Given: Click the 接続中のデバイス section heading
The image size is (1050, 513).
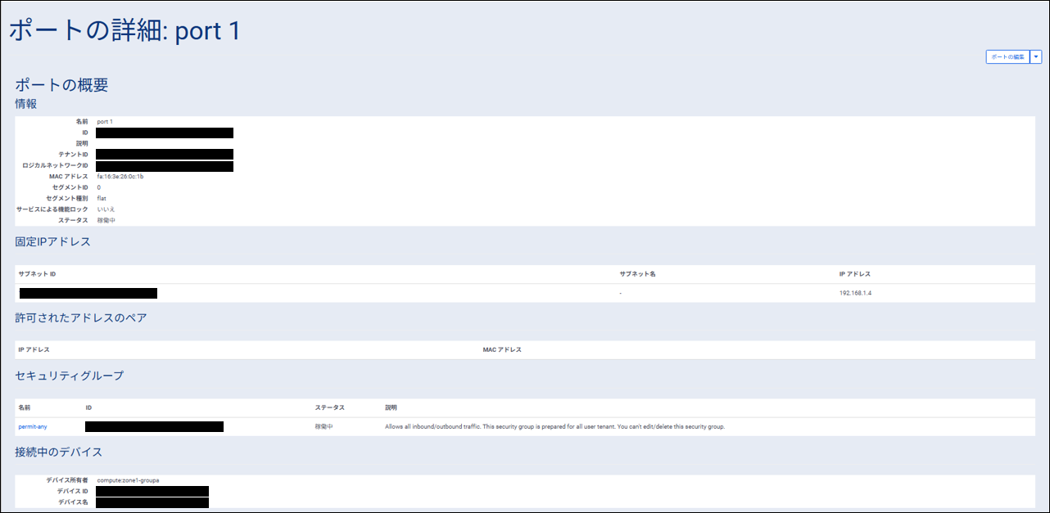Looking at the screenshot, I should tap(59, 452).
